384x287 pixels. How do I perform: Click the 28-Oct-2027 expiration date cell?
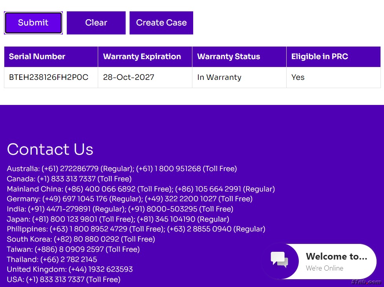tap(128, 78)
